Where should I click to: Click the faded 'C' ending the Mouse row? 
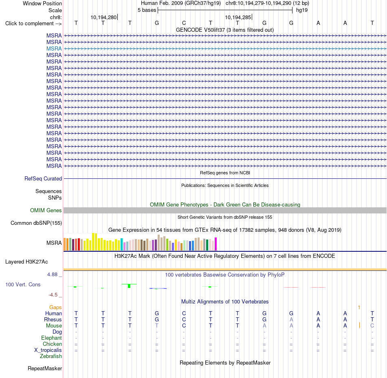(372, 326)
